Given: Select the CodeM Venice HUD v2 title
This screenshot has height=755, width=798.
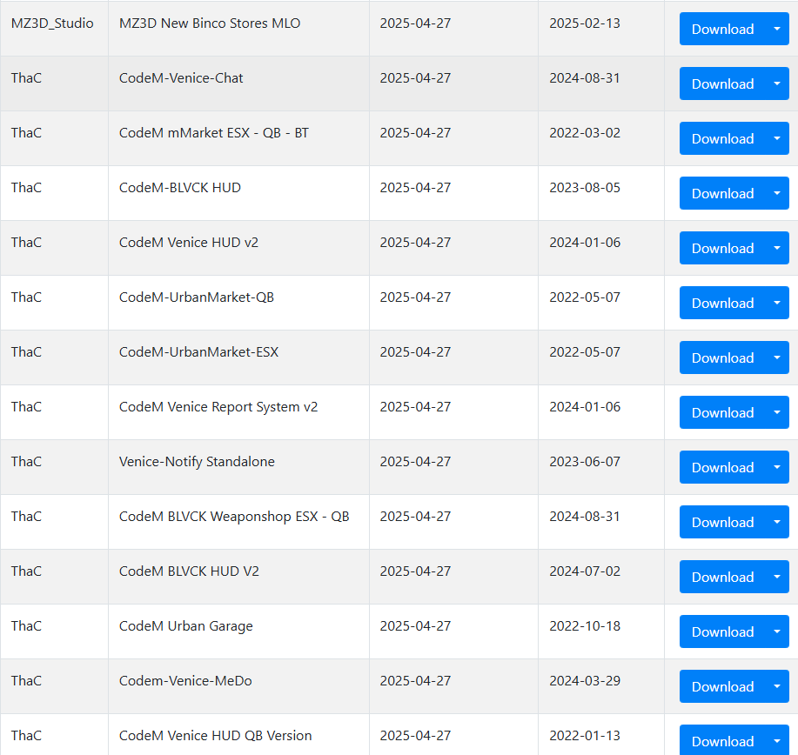Looking at the screenshot, I should (189, 242).
